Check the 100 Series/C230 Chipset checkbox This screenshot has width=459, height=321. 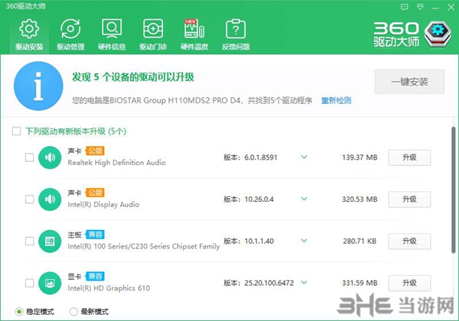(x=30, y=242)
